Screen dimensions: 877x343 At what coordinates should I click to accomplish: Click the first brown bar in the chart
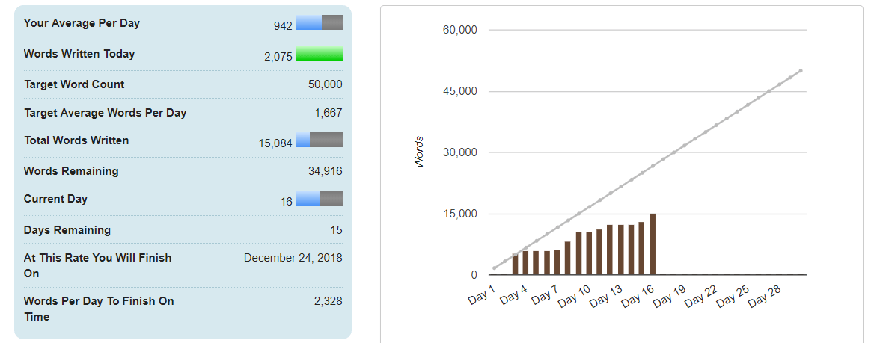[x=515, y=265]
